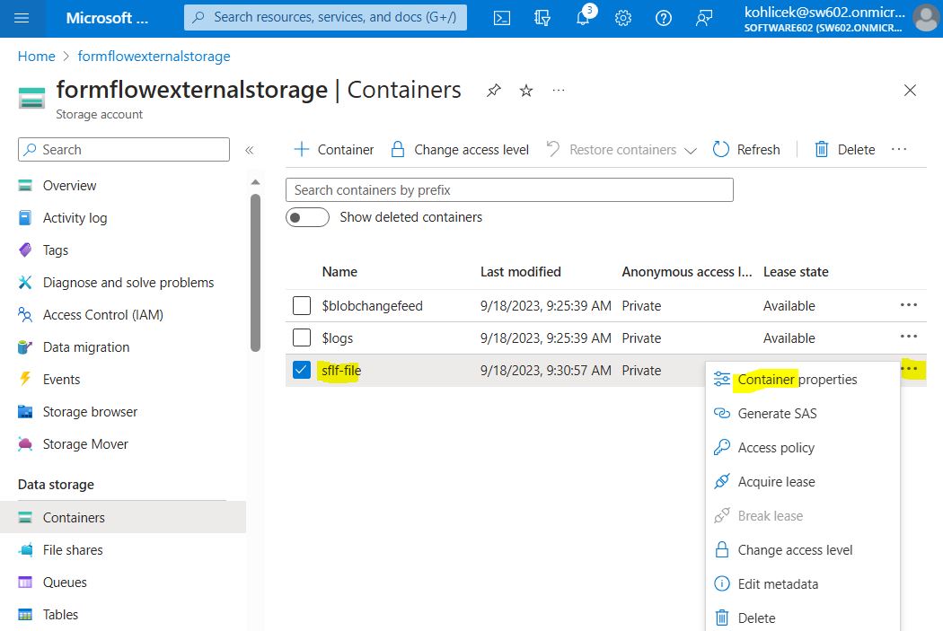The image size is (943, 631).
Task: Open the Cloud Shell icon in top bar
Action: coord(503,18)
